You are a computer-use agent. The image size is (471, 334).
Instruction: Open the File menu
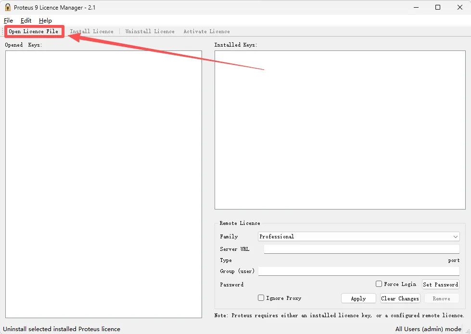[8, 20]
